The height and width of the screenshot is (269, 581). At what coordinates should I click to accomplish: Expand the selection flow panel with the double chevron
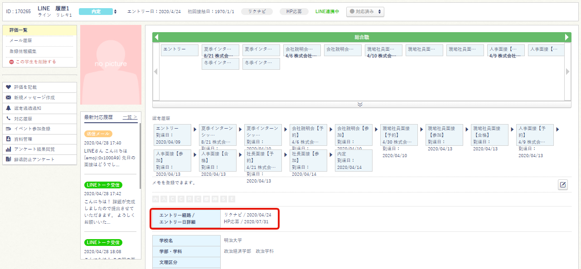360,104
